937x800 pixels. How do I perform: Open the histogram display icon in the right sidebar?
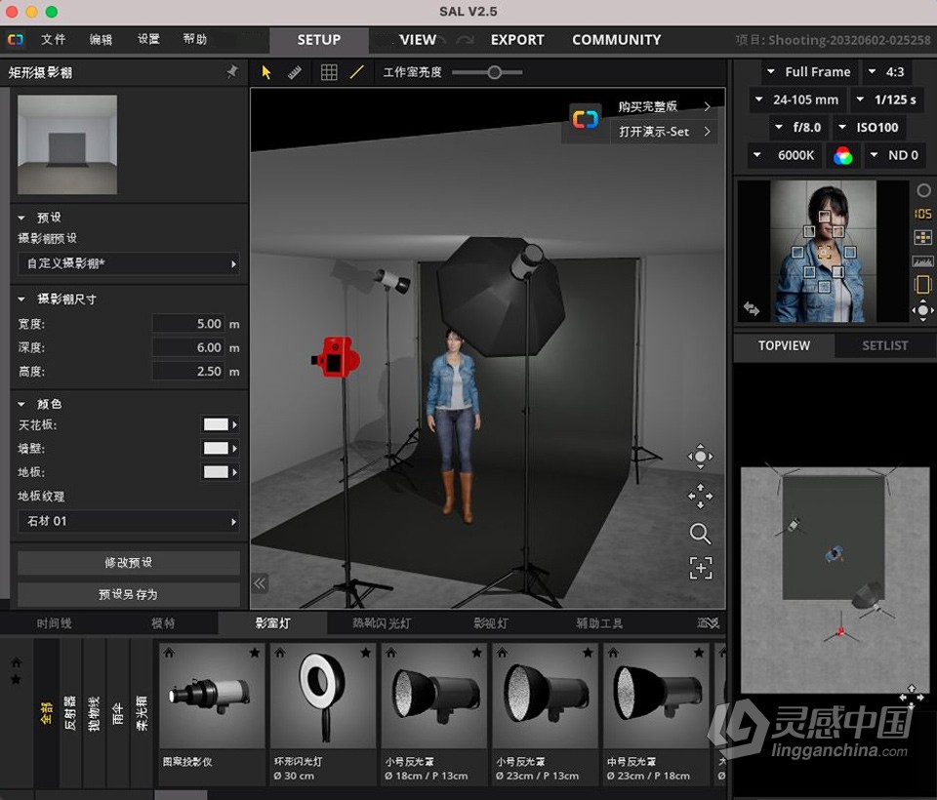click(922, 260)
